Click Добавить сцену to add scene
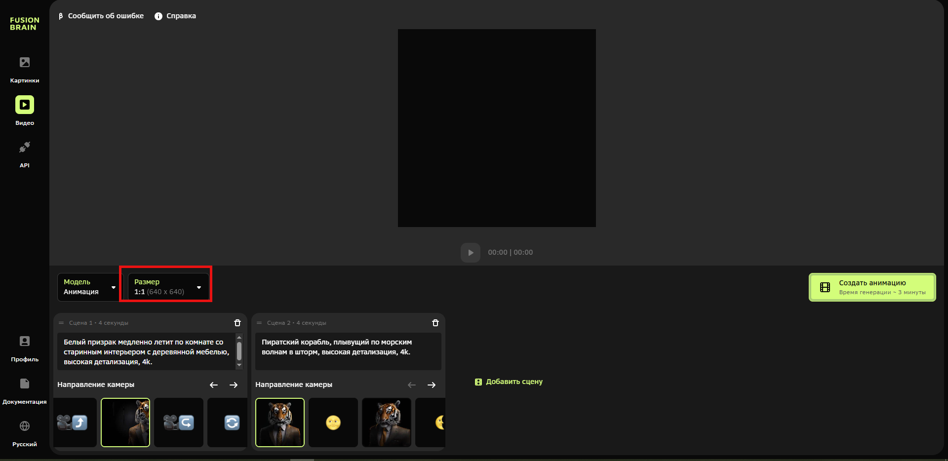The image size is (948, 461). pyautogui.click(x=509, y=382)
